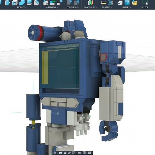Image resolution: width=155 pixels, height=155 pixels.
Task: Click the first Configure model icon
Action: pyautogui.click(x=69, y=2)
